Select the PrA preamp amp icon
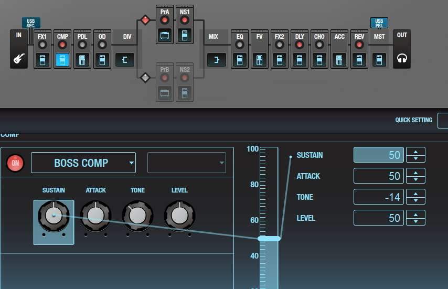This screenshot has width=448, height=289. pyautogui.click(x=165, y=36)
